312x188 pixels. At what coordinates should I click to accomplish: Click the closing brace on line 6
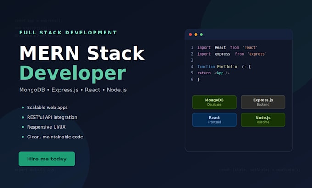[198, 80]
